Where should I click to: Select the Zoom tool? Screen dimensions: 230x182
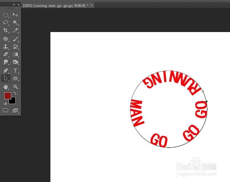[15, 87]
